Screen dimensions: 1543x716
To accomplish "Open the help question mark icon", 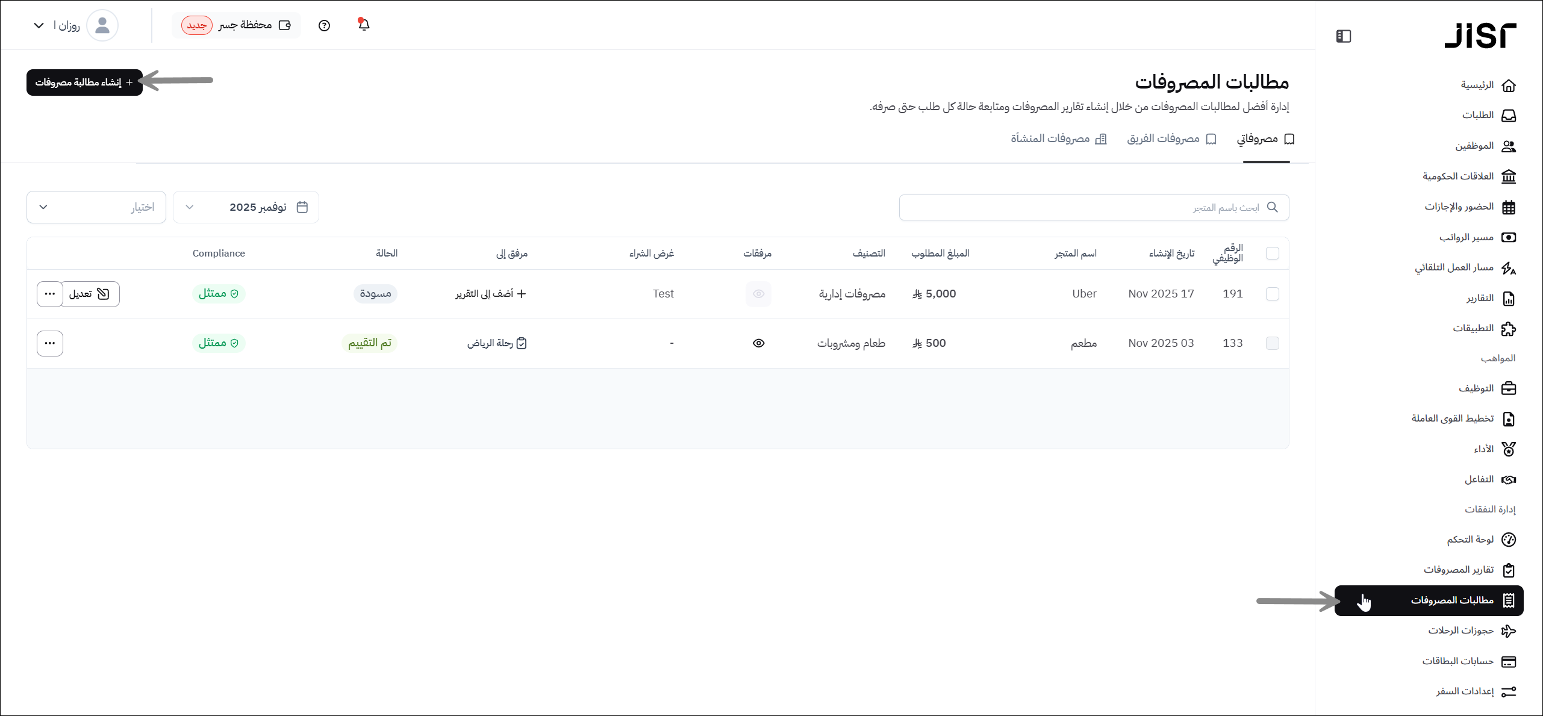I will [324, 25].
